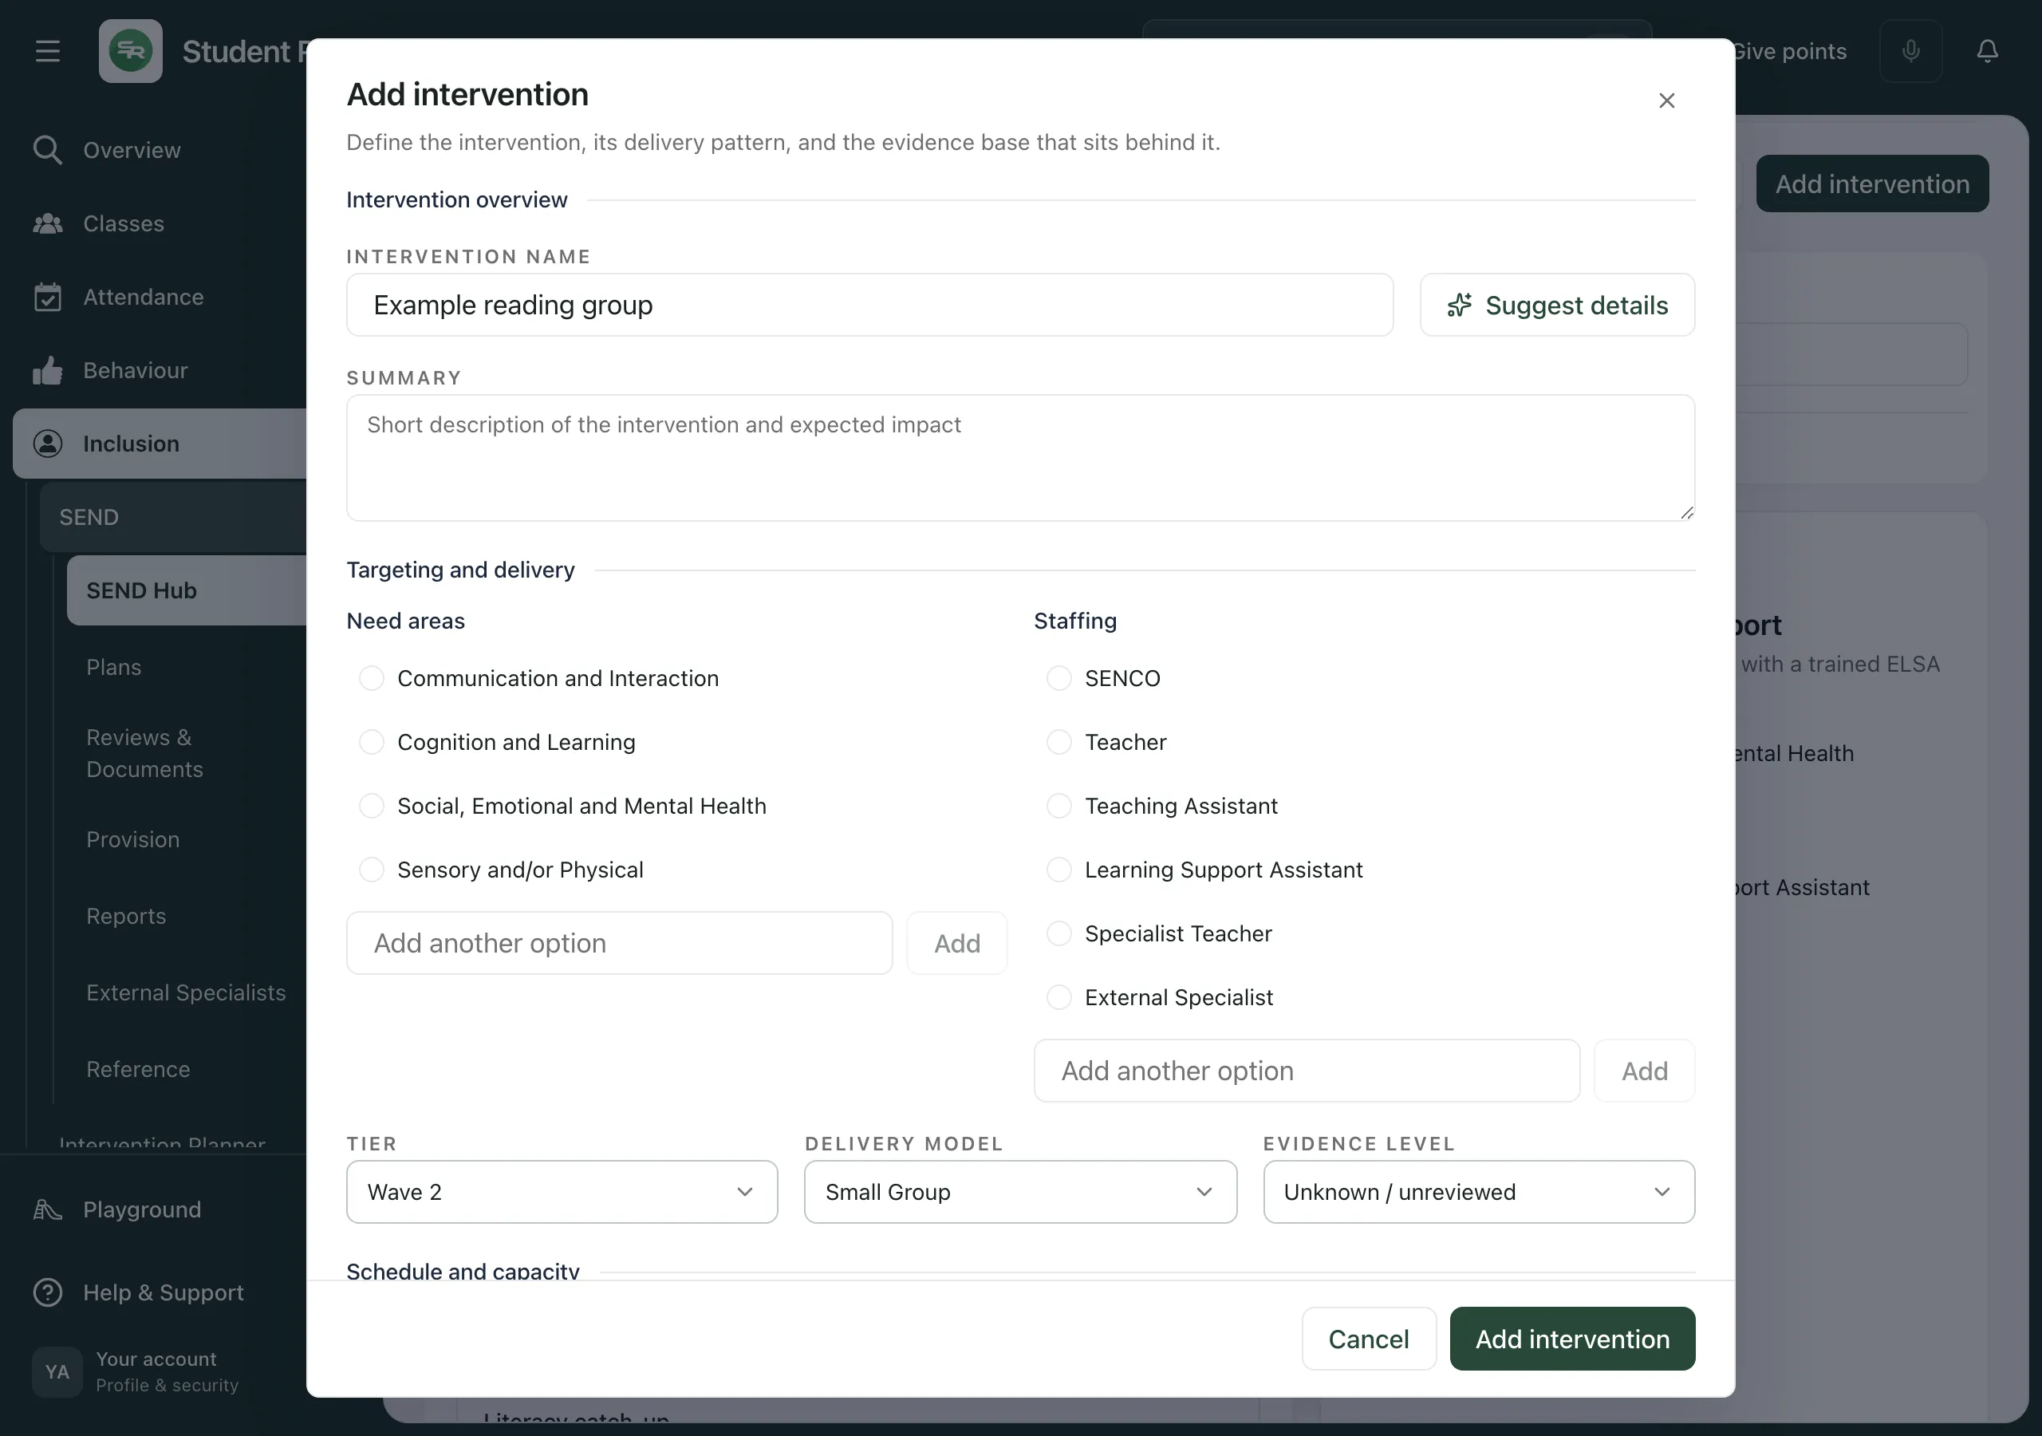
Task: Click Add button beside Staffing option field
Action: [1645, 1071]
